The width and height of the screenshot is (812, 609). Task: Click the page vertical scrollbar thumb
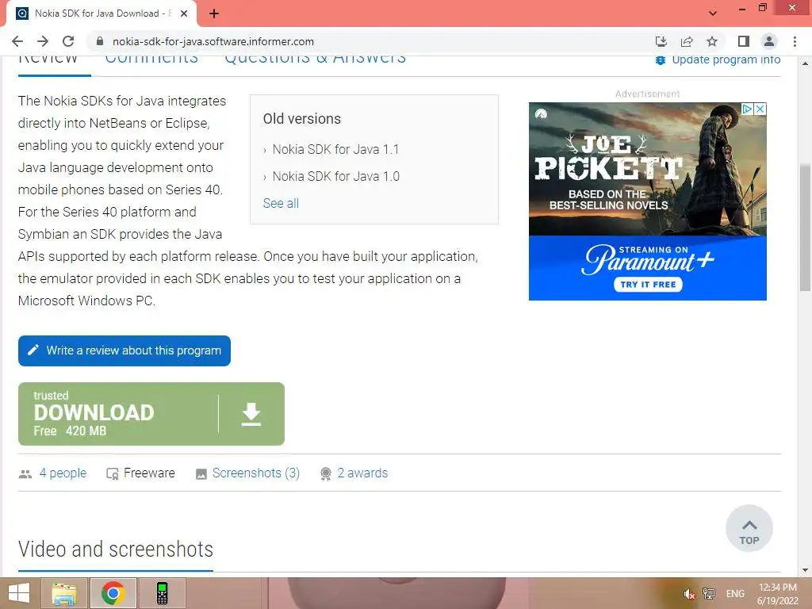(805, 228)
